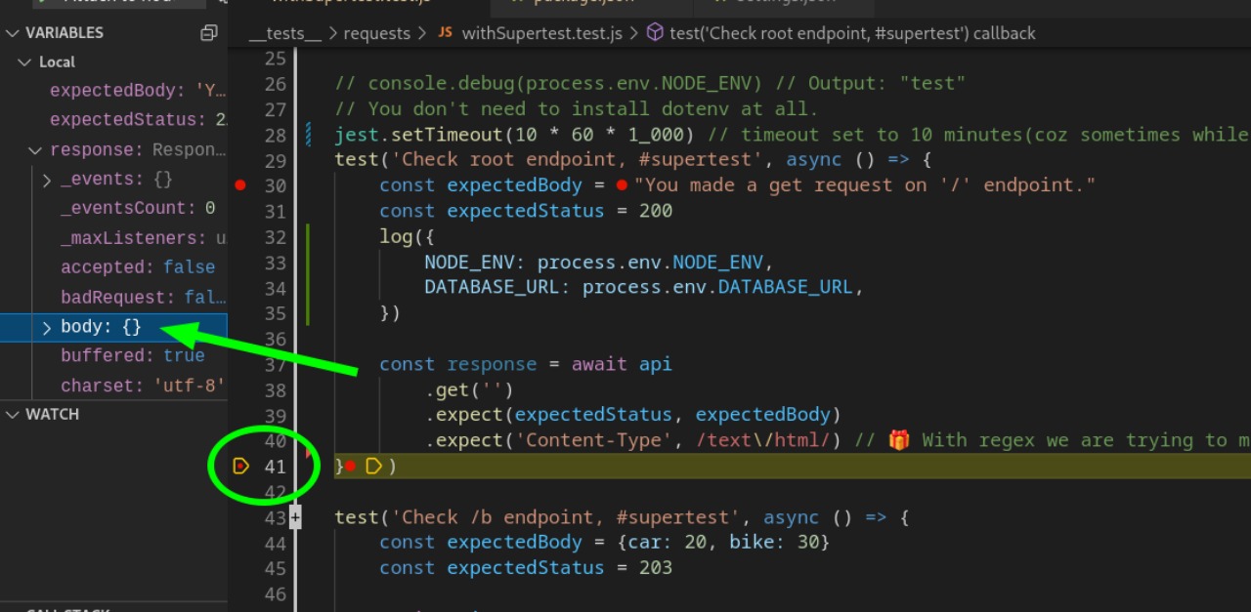The height and width of the screenshot is (612, 1251).
Task: Select the accepted: false row
Action: click(x=113, y=267)
